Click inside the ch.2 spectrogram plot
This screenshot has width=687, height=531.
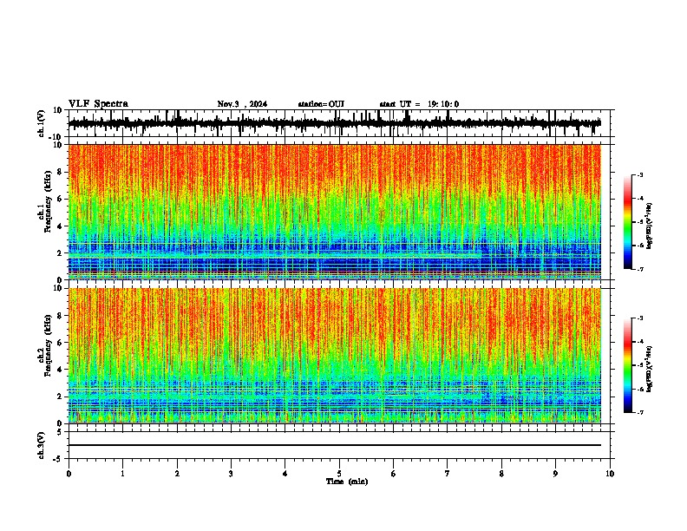[x=335, y=356]
